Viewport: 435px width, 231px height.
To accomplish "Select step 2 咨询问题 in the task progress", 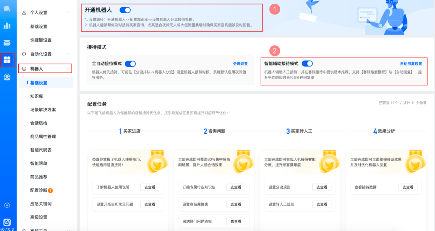I will click(215, 131).
